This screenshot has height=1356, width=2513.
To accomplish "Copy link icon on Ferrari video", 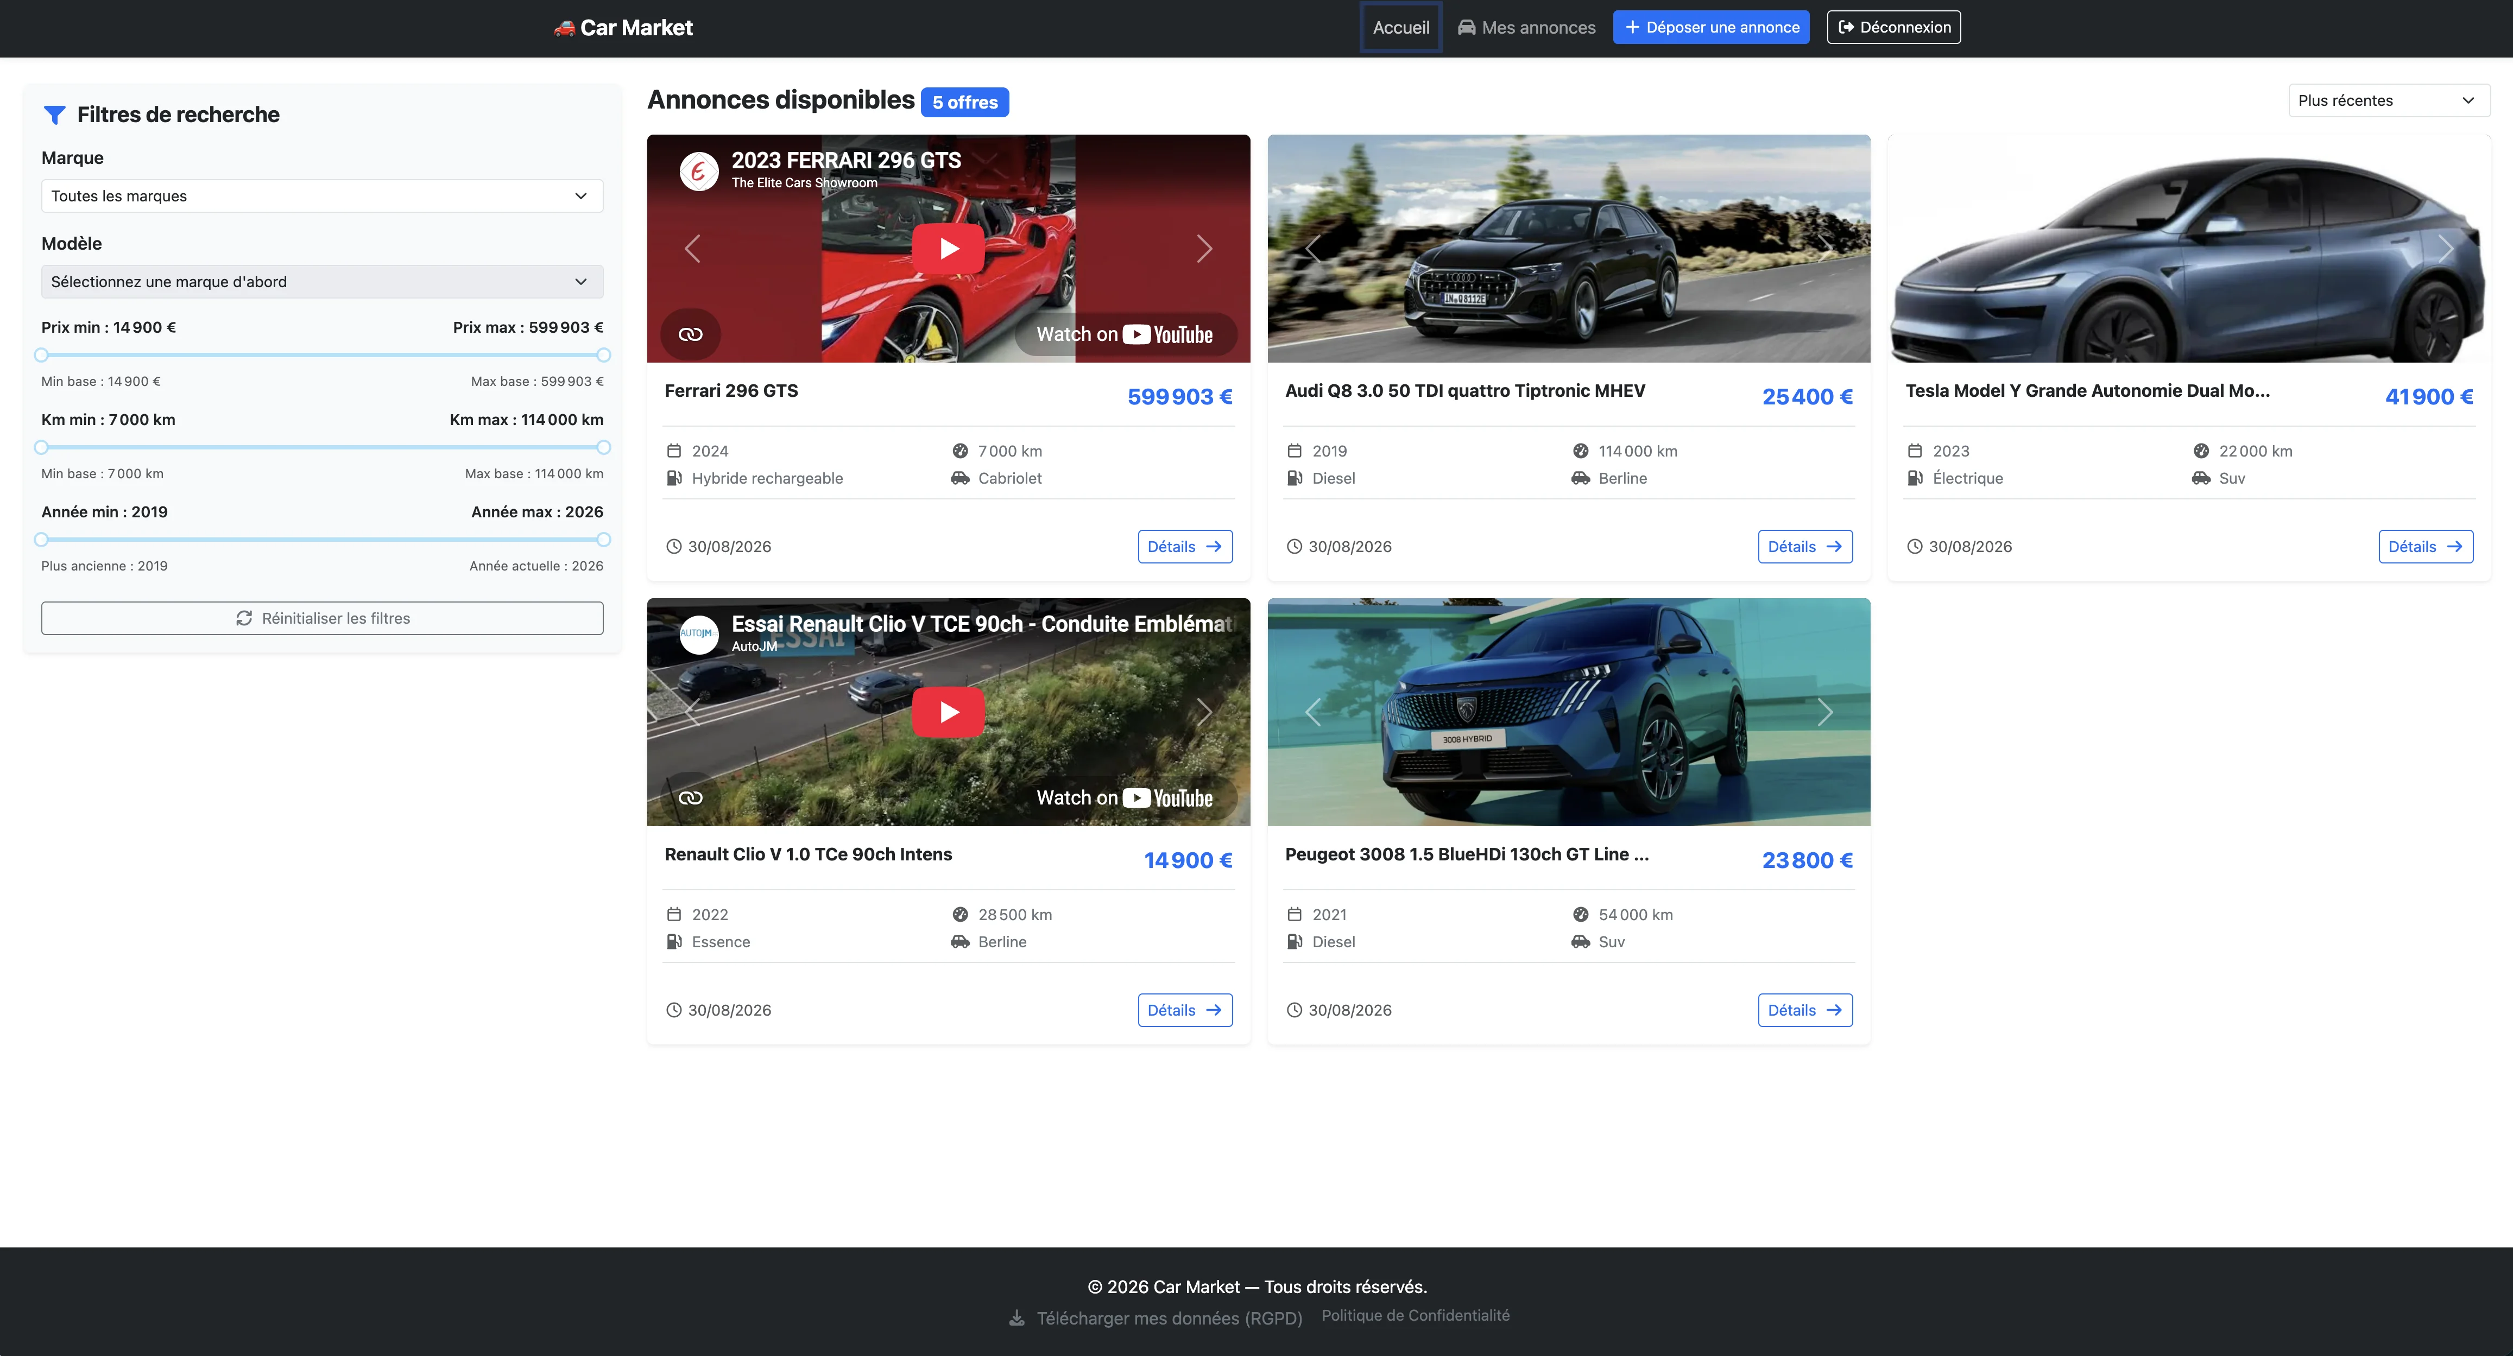I will tap(691, 334).
